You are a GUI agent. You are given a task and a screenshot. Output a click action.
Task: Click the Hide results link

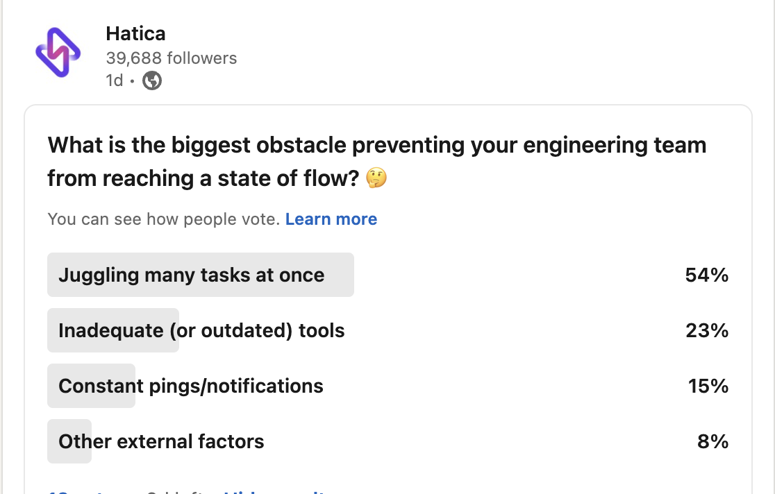(274, 491)
